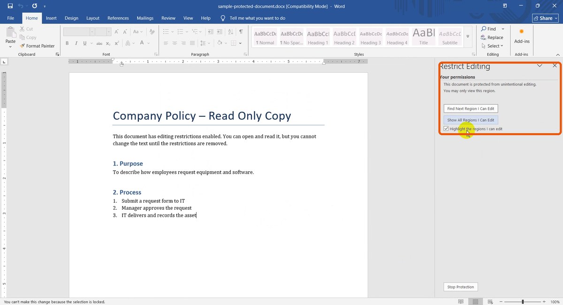
Task: Open the font name dropdown
Action: pos(92,32)
